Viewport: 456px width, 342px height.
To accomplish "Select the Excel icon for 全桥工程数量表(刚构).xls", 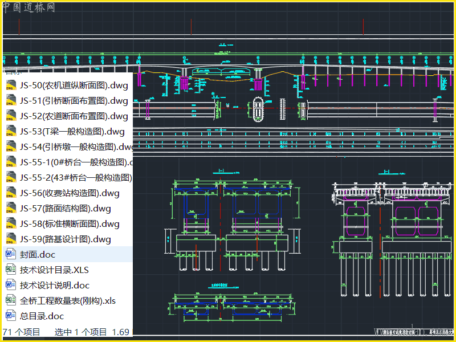I will click(11, 300).
